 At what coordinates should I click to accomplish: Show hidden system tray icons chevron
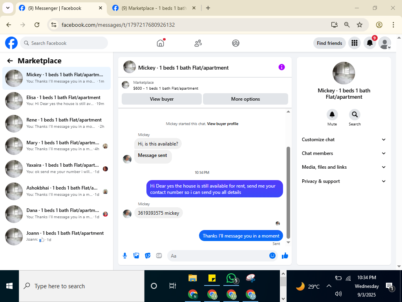[329, 286]
